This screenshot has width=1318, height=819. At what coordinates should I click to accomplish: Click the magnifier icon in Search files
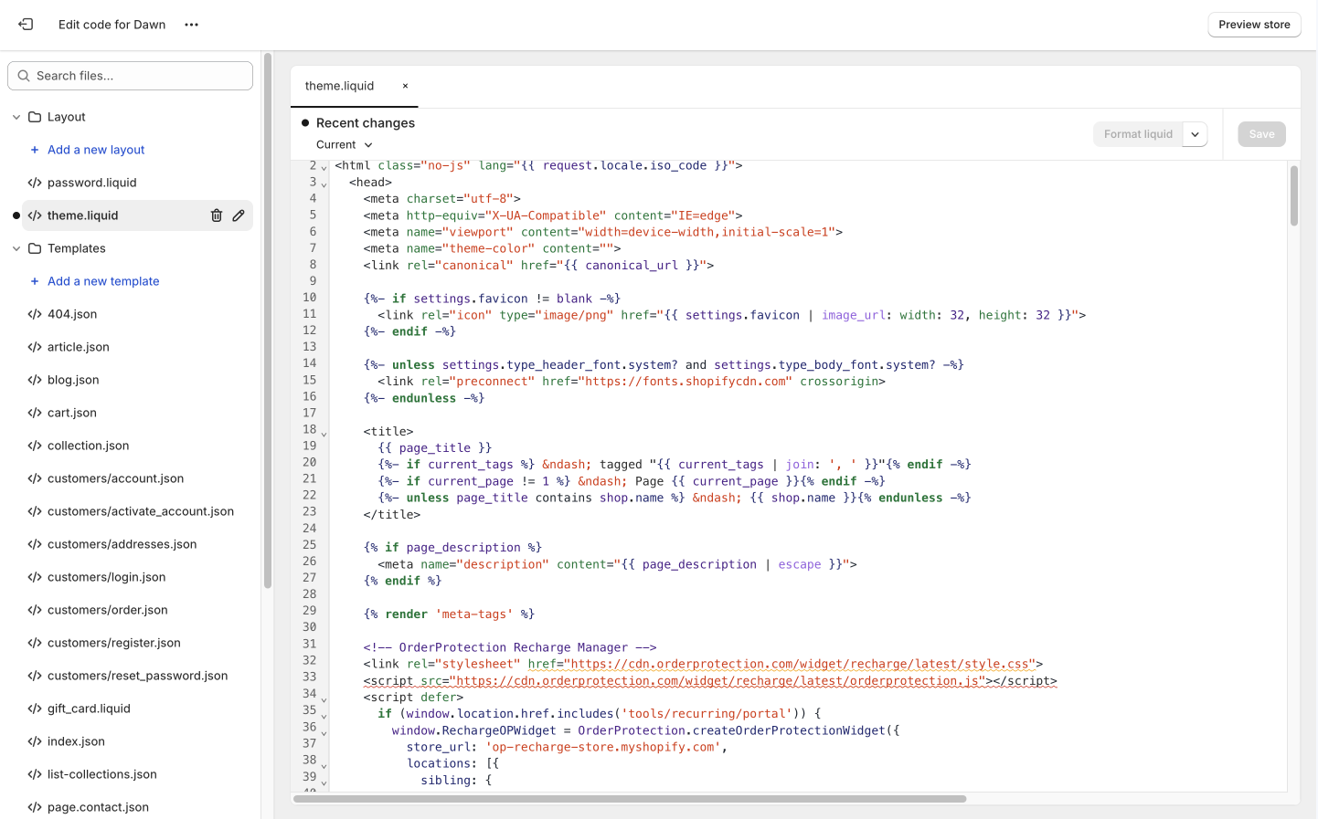pyautogui.click(x=24, y=75)
